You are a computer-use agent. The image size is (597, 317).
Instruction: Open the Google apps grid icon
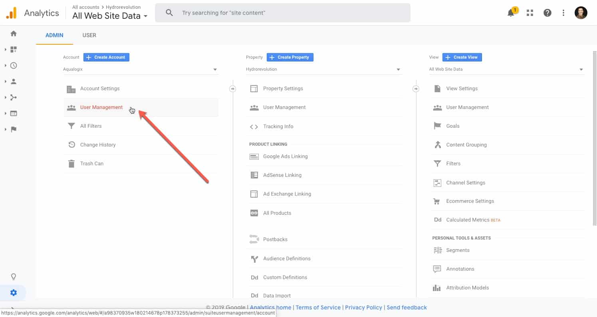tap(530, 13)
